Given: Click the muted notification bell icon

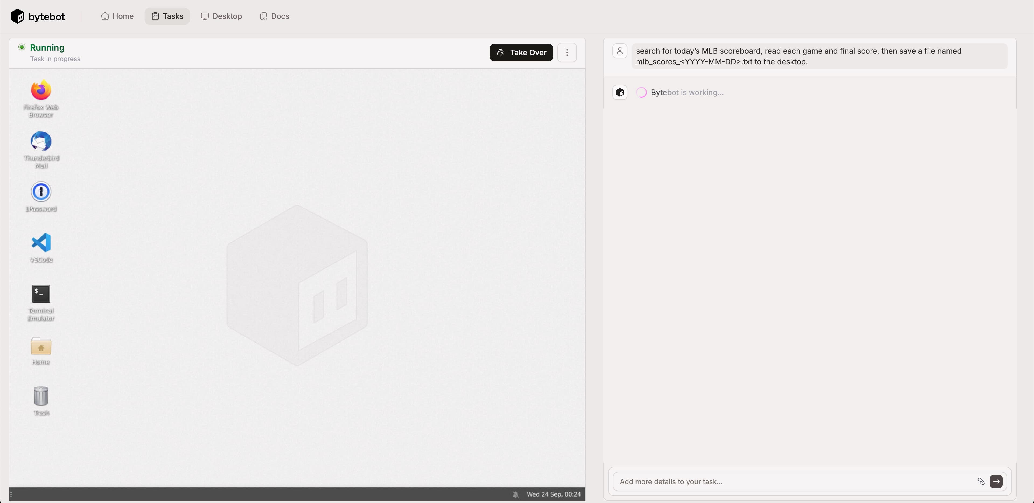Looking at the screenshot, I should click(515, 494).
